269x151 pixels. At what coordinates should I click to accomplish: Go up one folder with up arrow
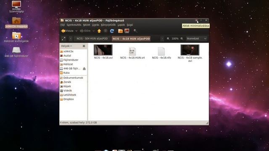point(99,31)
